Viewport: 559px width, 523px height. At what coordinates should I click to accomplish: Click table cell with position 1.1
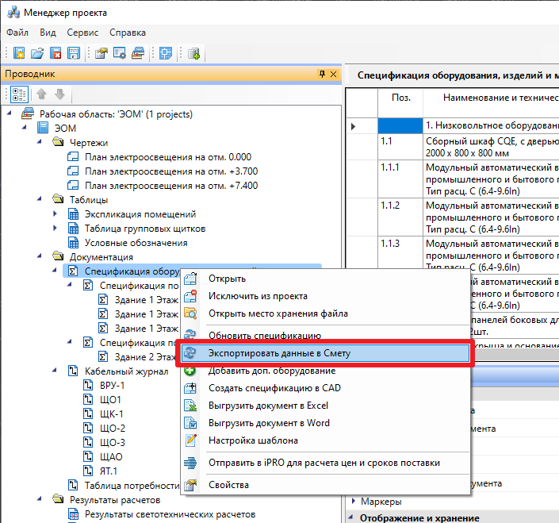400,147
